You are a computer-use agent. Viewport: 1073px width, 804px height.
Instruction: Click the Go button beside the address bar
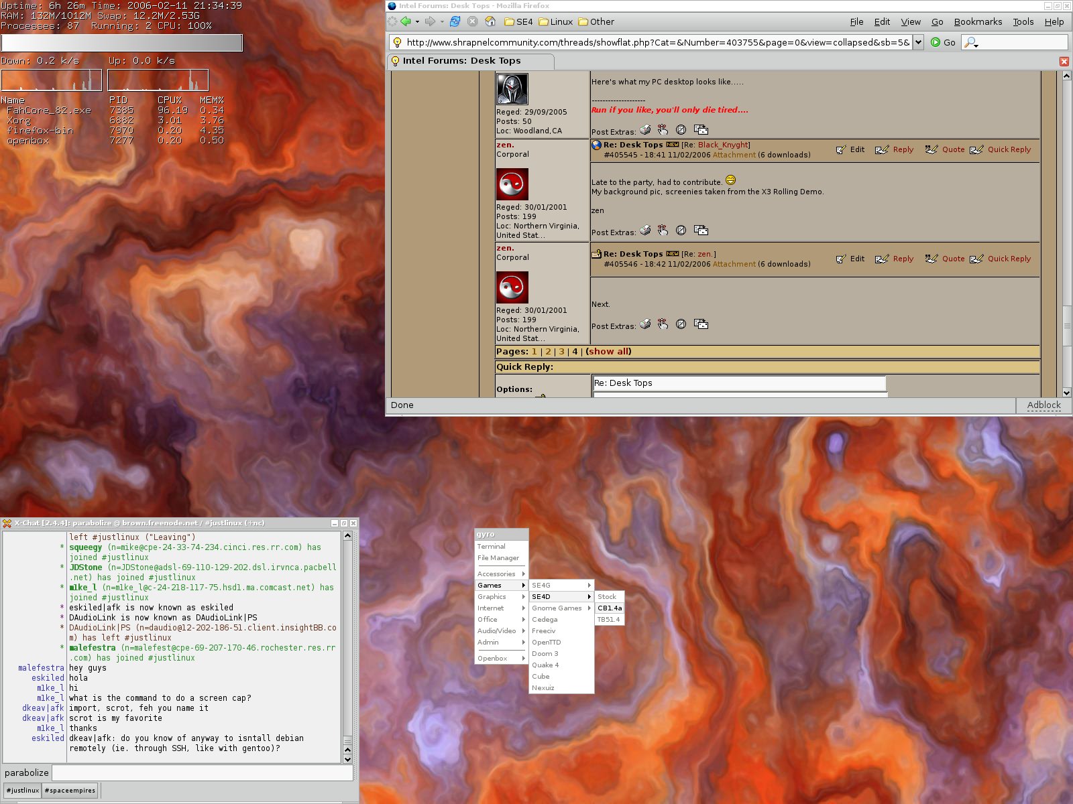coord(943,42)
